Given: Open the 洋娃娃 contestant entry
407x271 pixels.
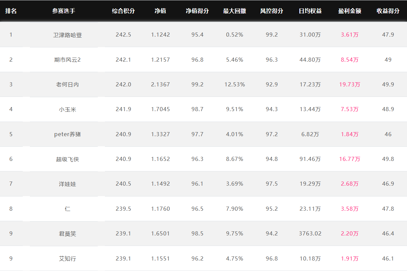Looking at the screenshot, I should tap(68, 184).
